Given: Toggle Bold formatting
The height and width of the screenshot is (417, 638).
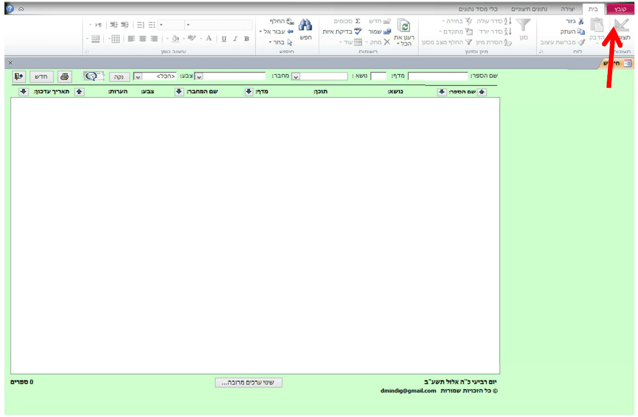Looking at the screenshot, I should (x=247, y=39).
